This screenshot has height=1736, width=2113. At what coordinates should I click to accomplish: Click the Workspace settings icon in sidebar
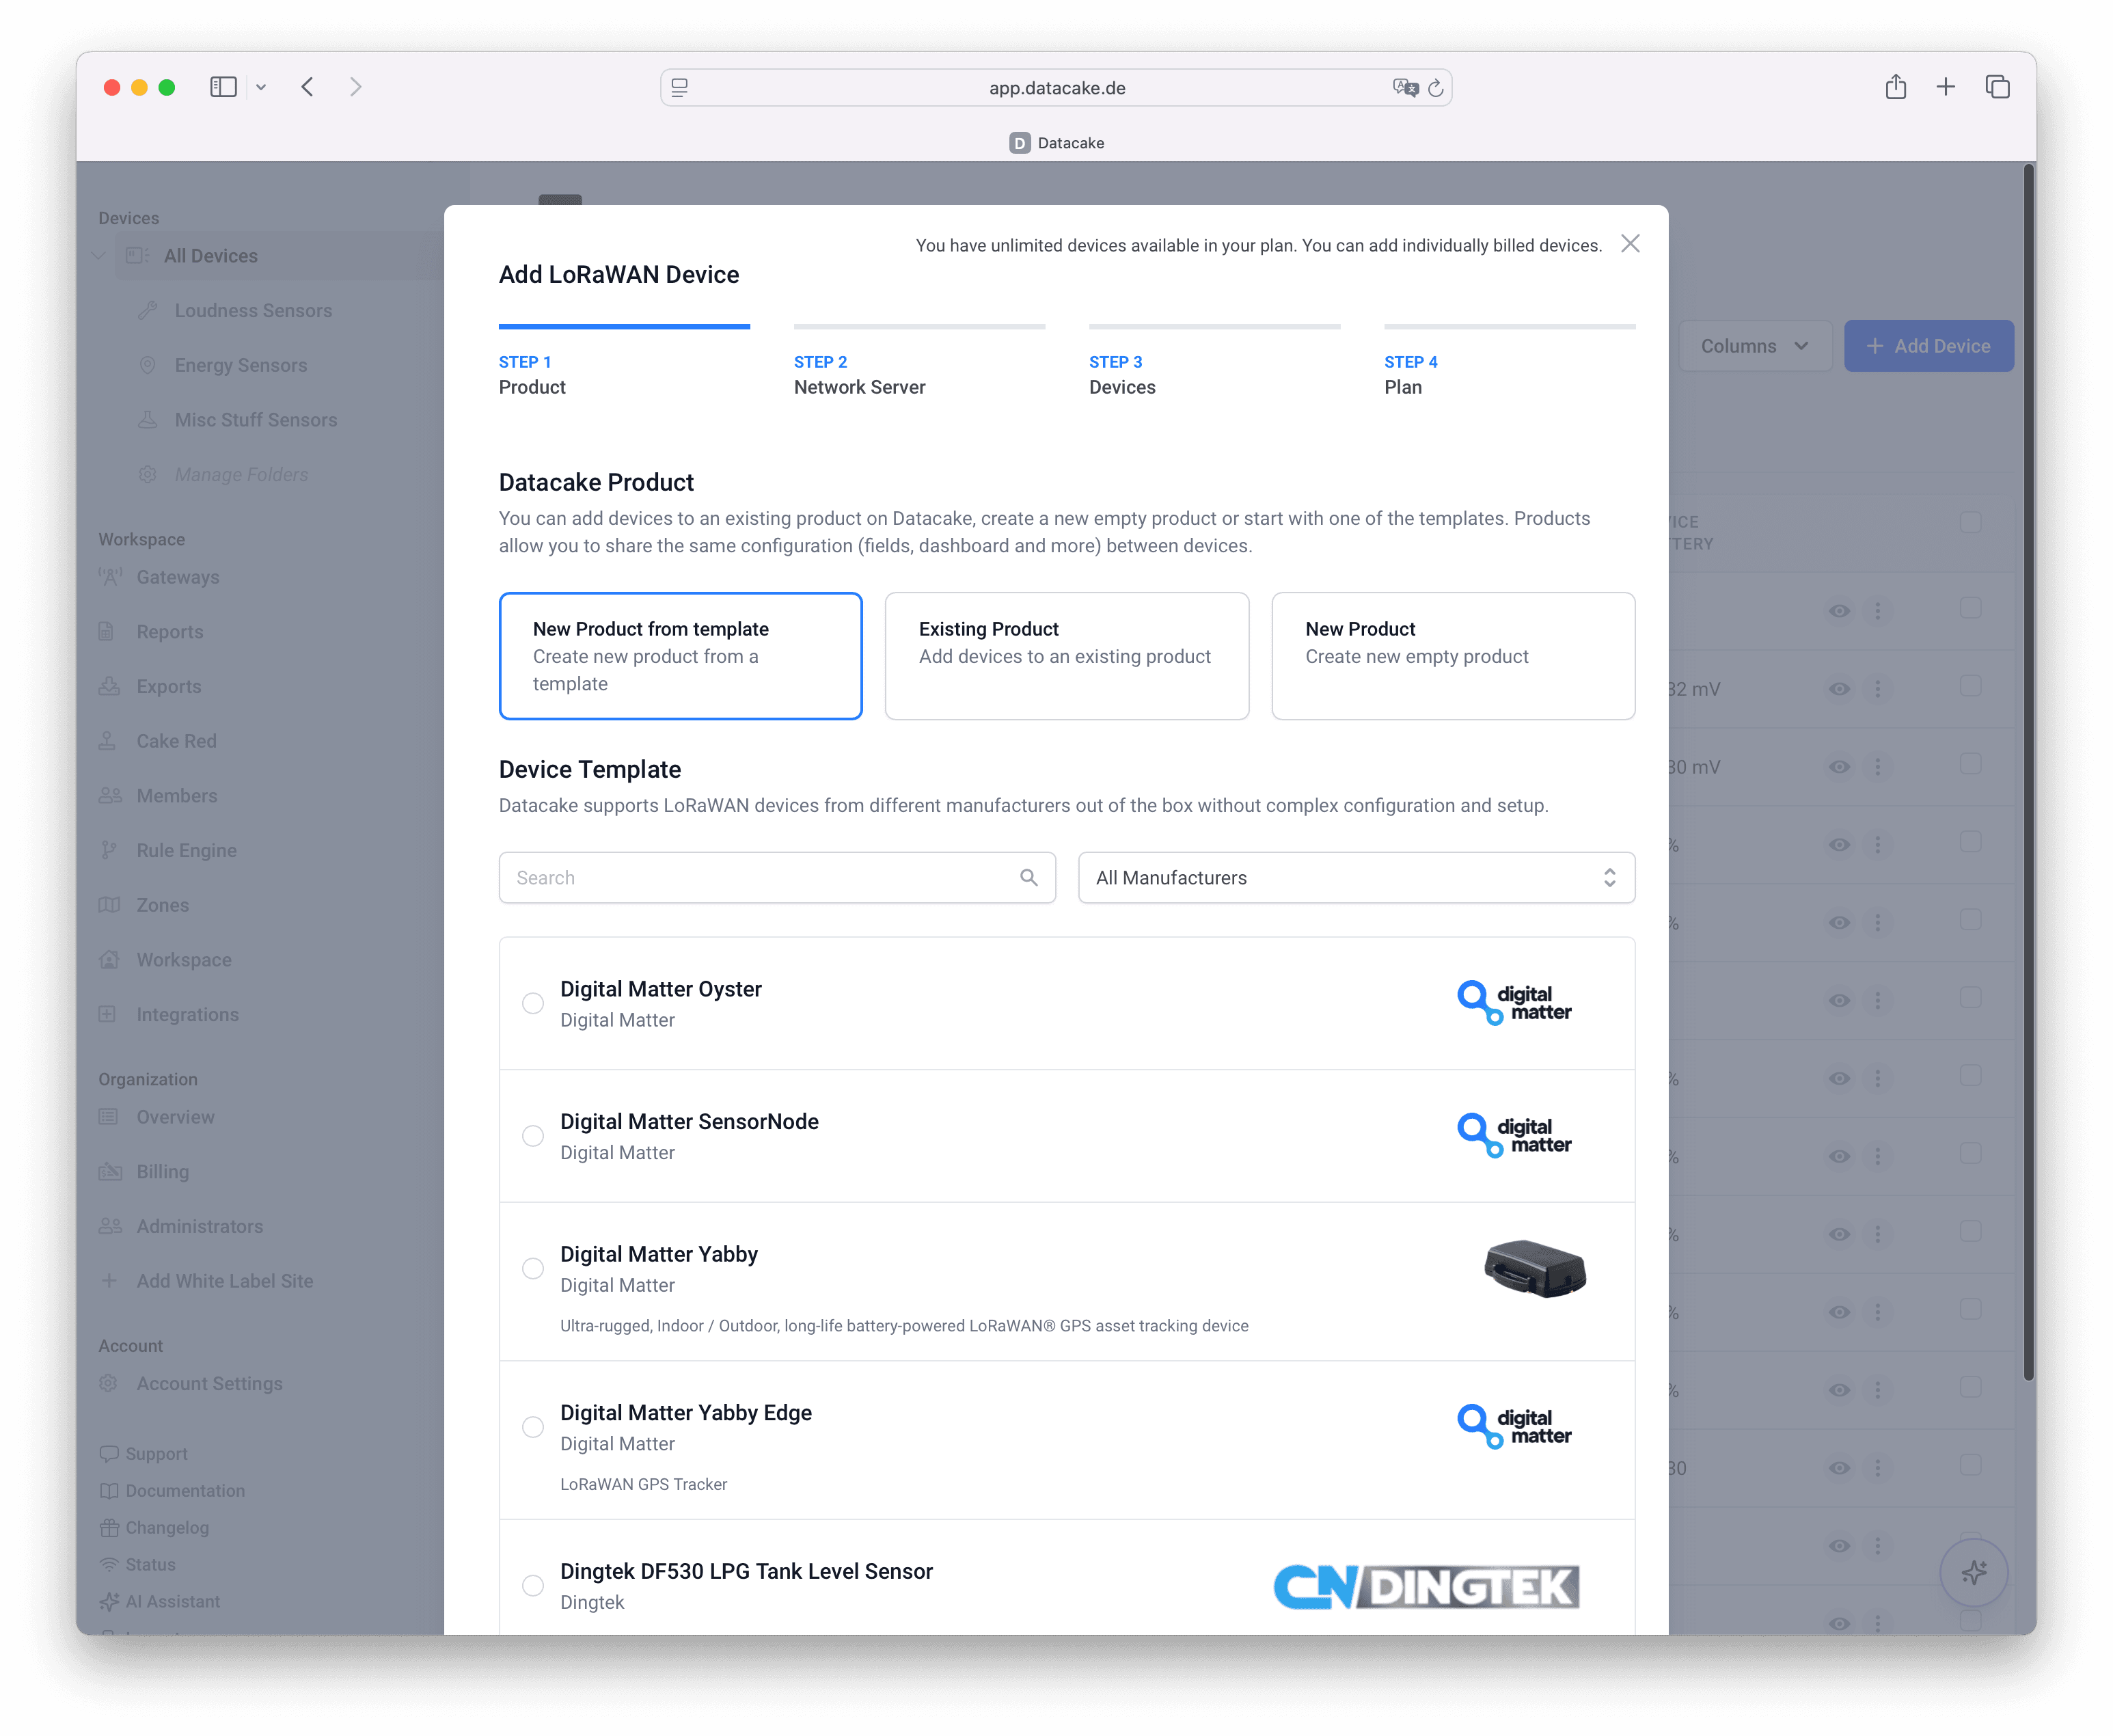(109, 960)
